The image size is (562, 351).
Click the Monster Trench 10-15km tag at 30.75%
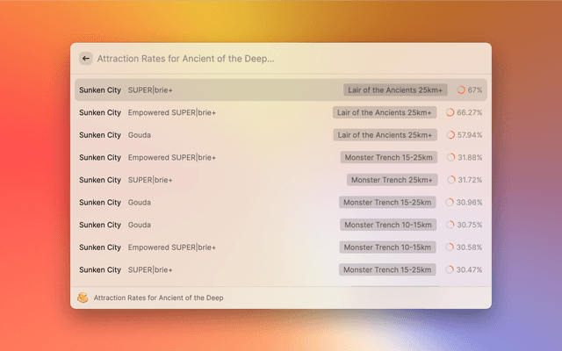tap(387, 225)
